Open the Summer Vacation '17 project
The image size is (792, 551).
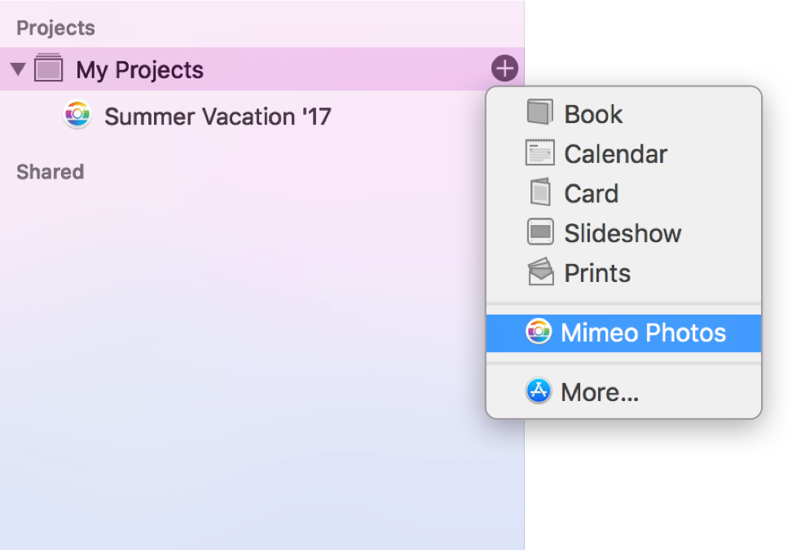point(217,116)
